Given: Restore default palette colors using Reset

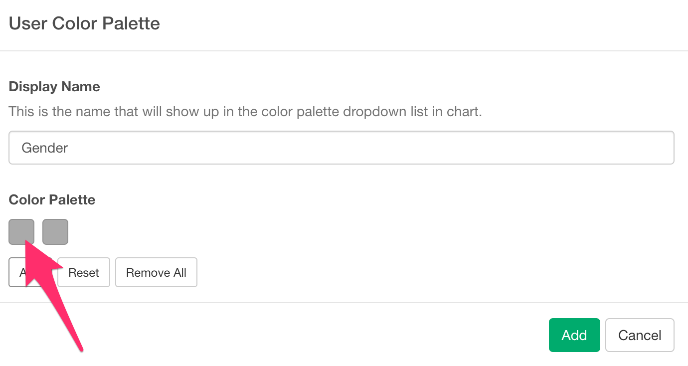Looking at the screenshot, I should click(84, 272).
